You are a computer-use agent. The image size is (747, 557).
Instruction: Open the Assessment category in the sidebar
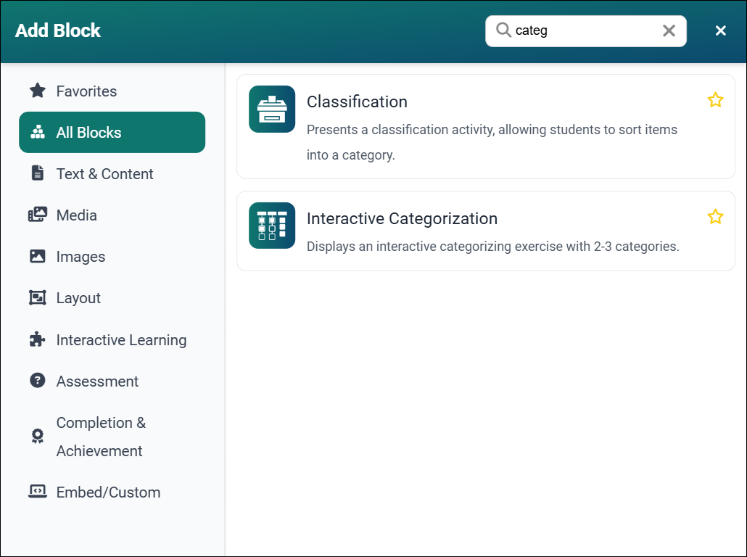(x=96, y=381)
